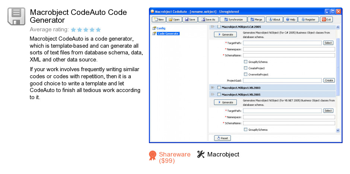Image resolution: width=350 pixels, height=174 pixels.
Task: Collapse the Macrobject.NObject.VB.2005 section
Action: pyautogui.click(x=212, y=94)
